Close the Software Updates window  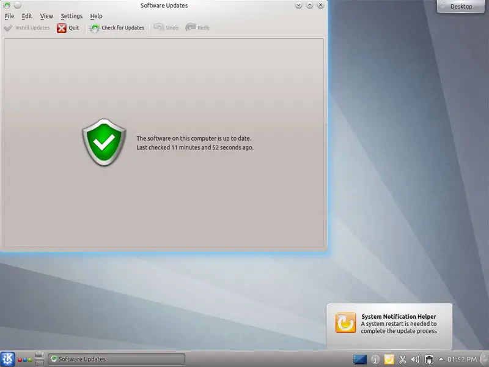[320, 5]
